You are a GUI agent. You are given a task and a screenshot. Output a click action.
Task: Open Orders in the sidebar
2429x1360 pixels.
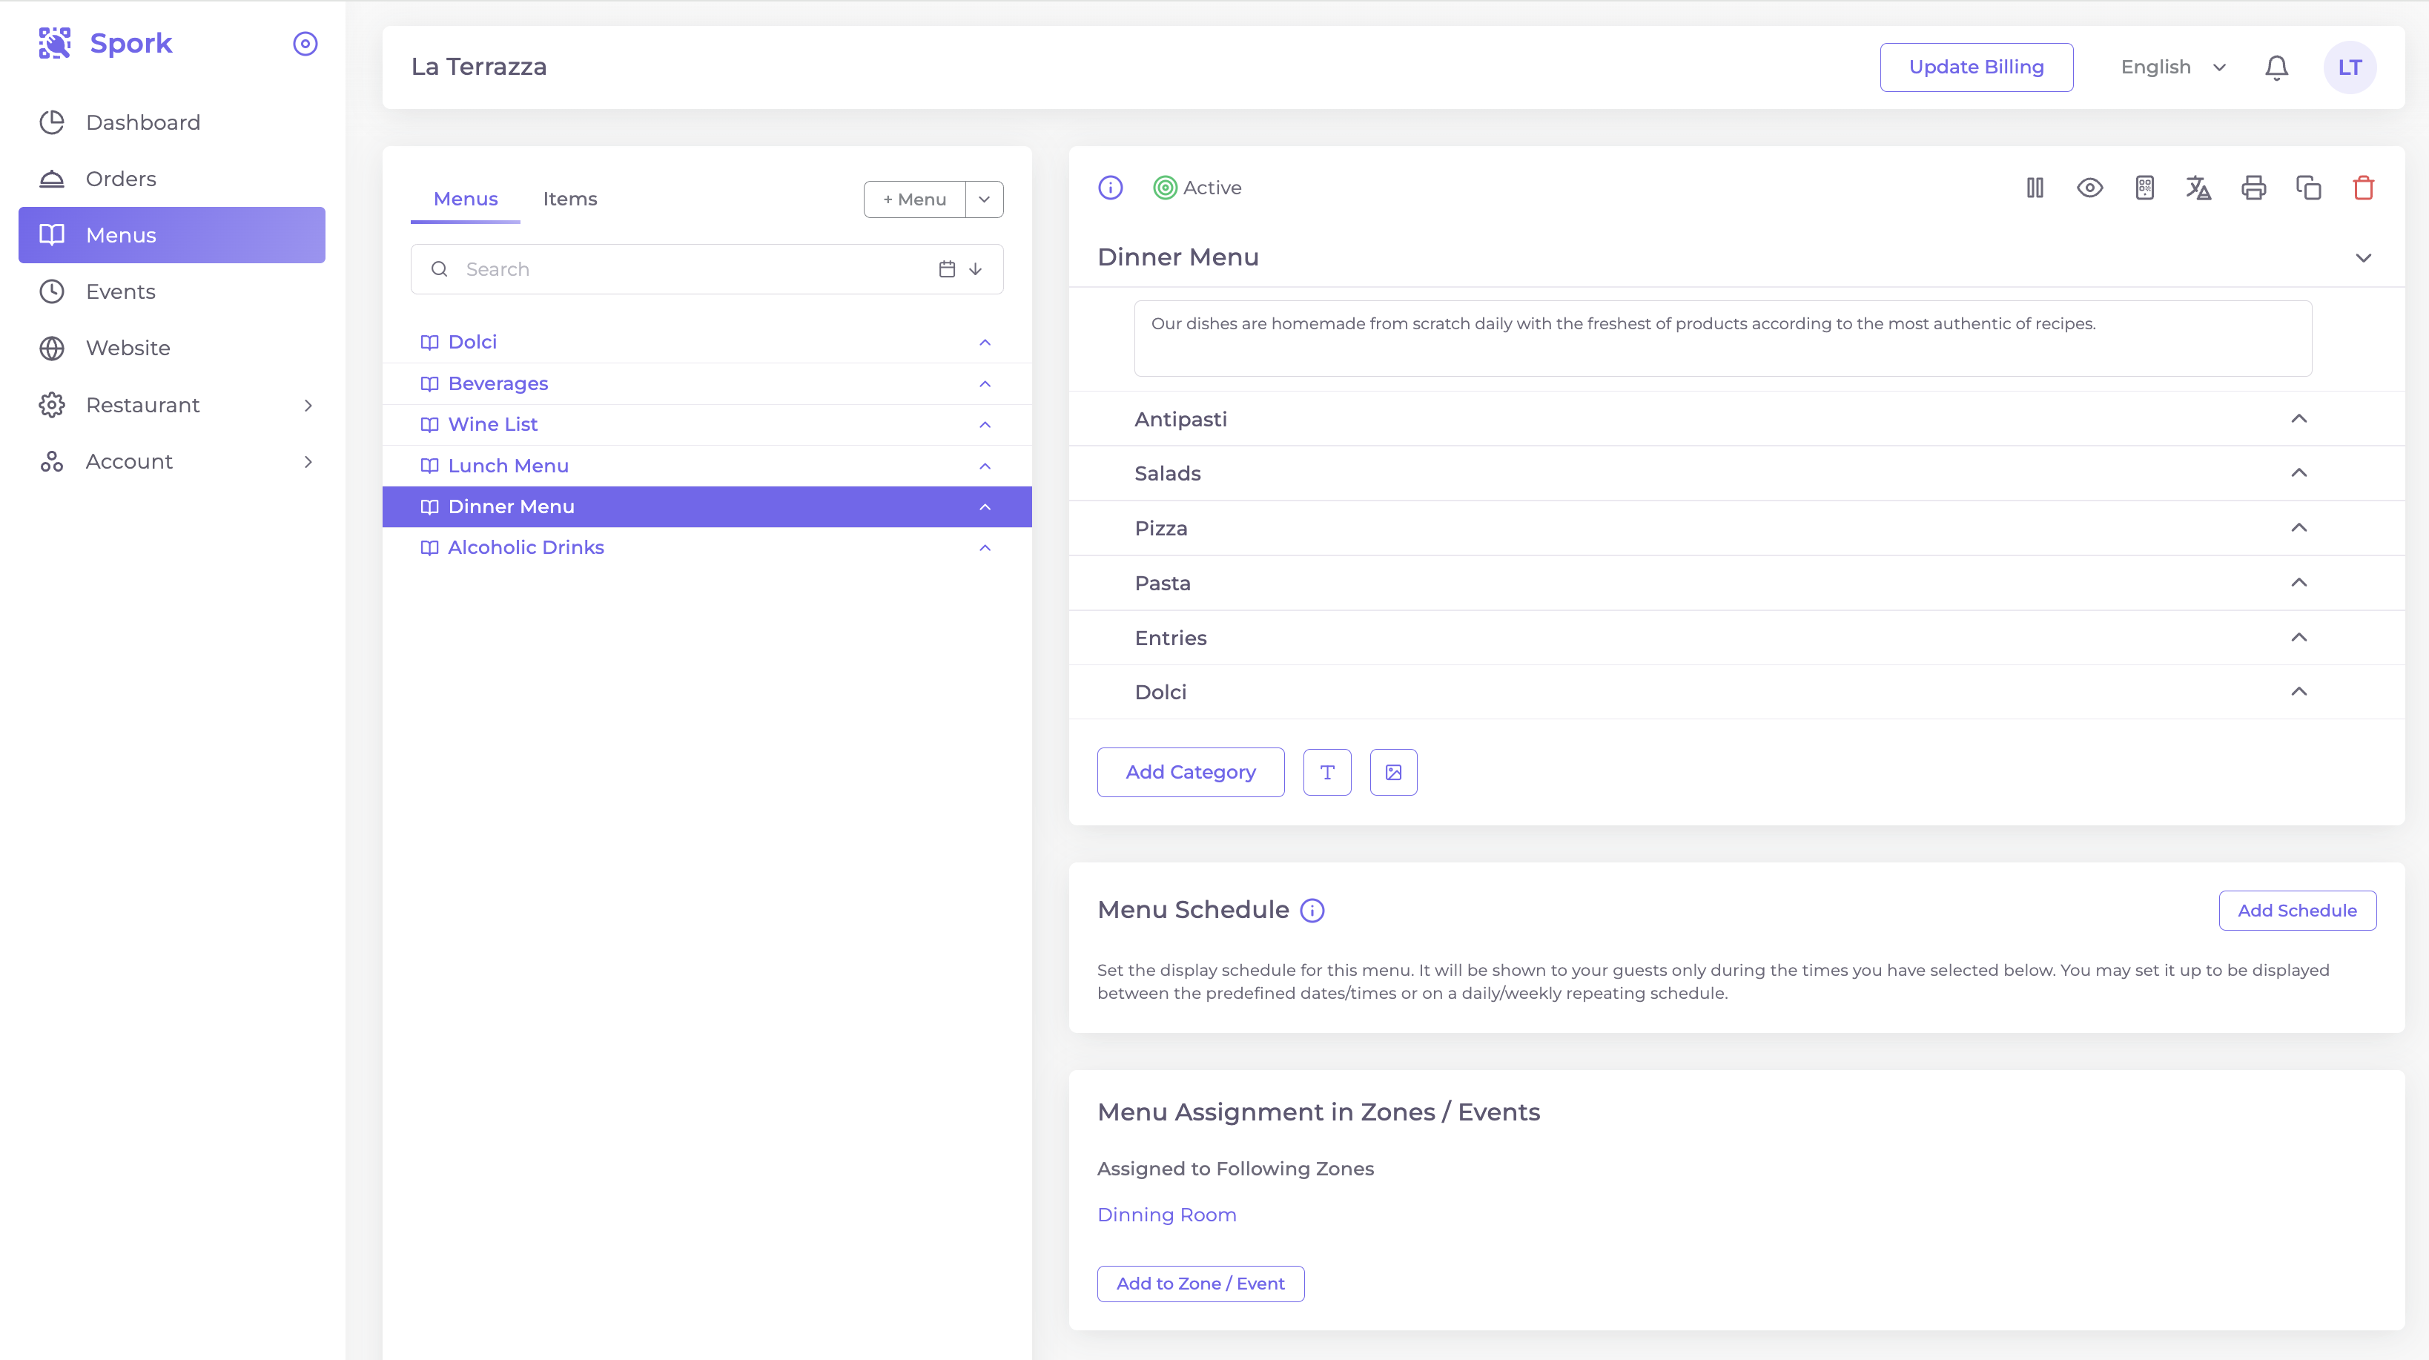pos(121,178)
